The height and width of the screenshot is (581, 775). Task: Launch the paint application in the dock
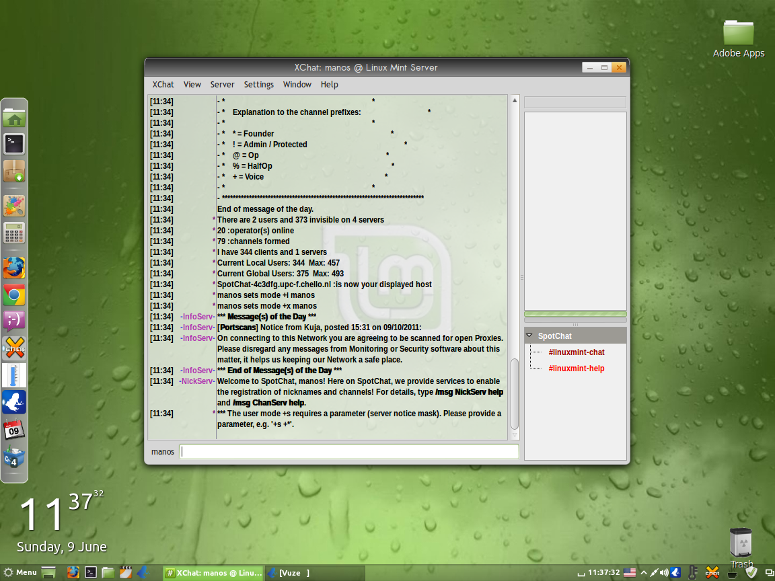tap(14, 206)
